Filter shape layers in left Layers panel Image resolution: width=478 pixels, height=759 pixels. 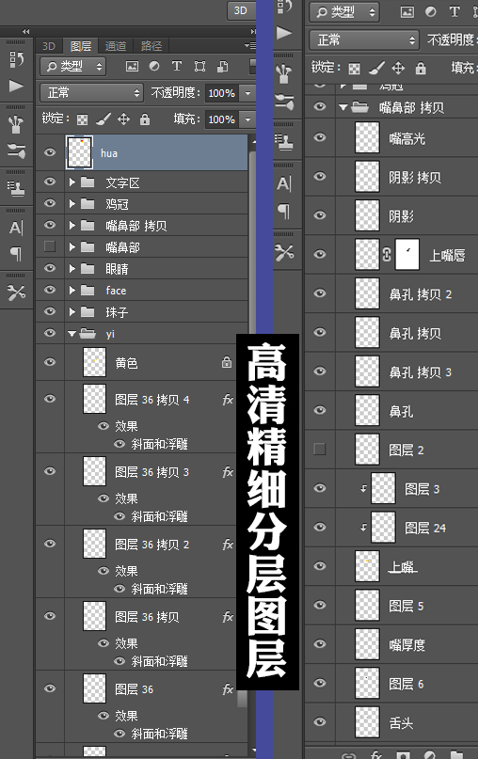tap(199, 67)
